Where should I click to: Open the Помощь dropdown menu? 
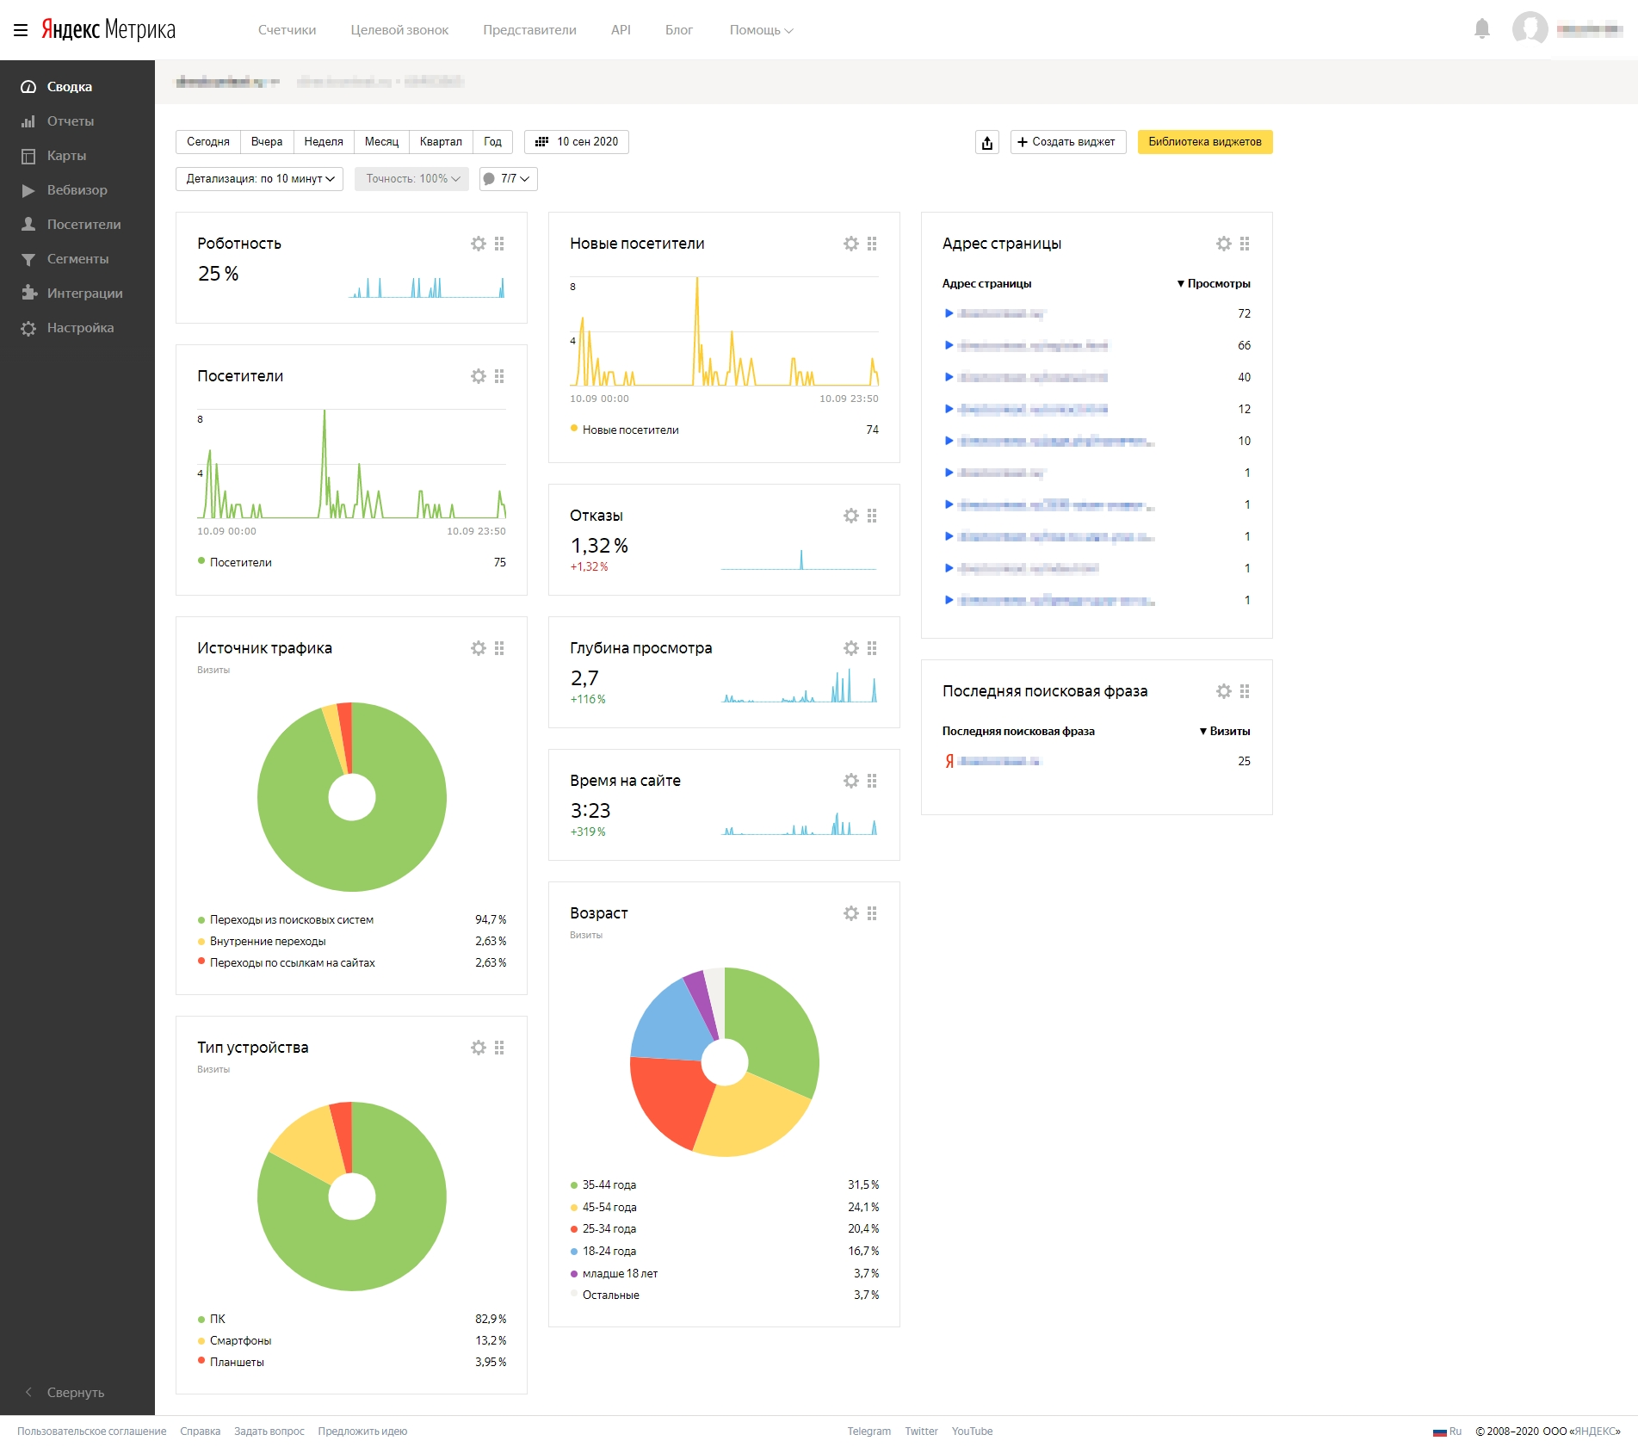tap(761, 30)
